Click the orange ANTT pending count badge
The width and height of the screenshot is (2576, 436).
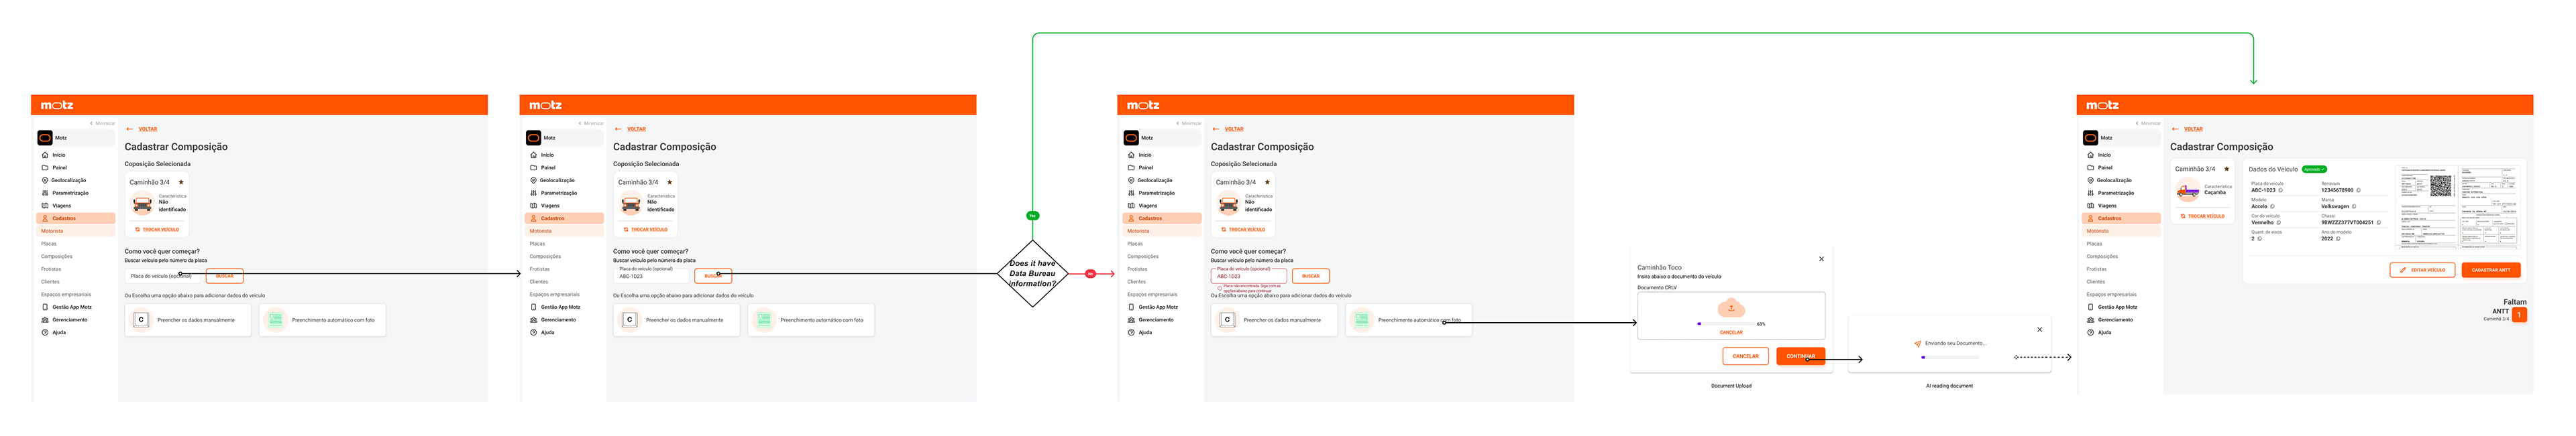[x=2519, y=314]
